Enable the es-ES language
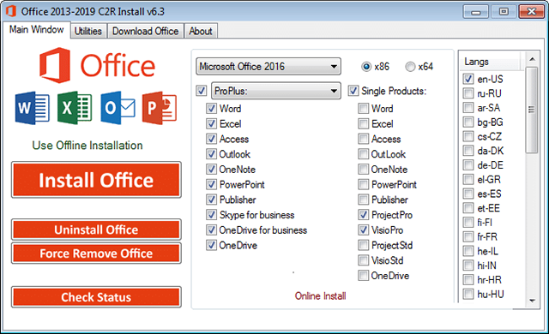This screenshot has height=334, width=549. pos(468,194)
